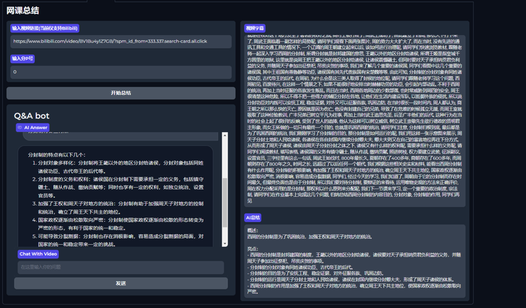The width and height of the screenshot is (526, 308).
Task: Click the Q&A bot heading
Action: [32, 116]
